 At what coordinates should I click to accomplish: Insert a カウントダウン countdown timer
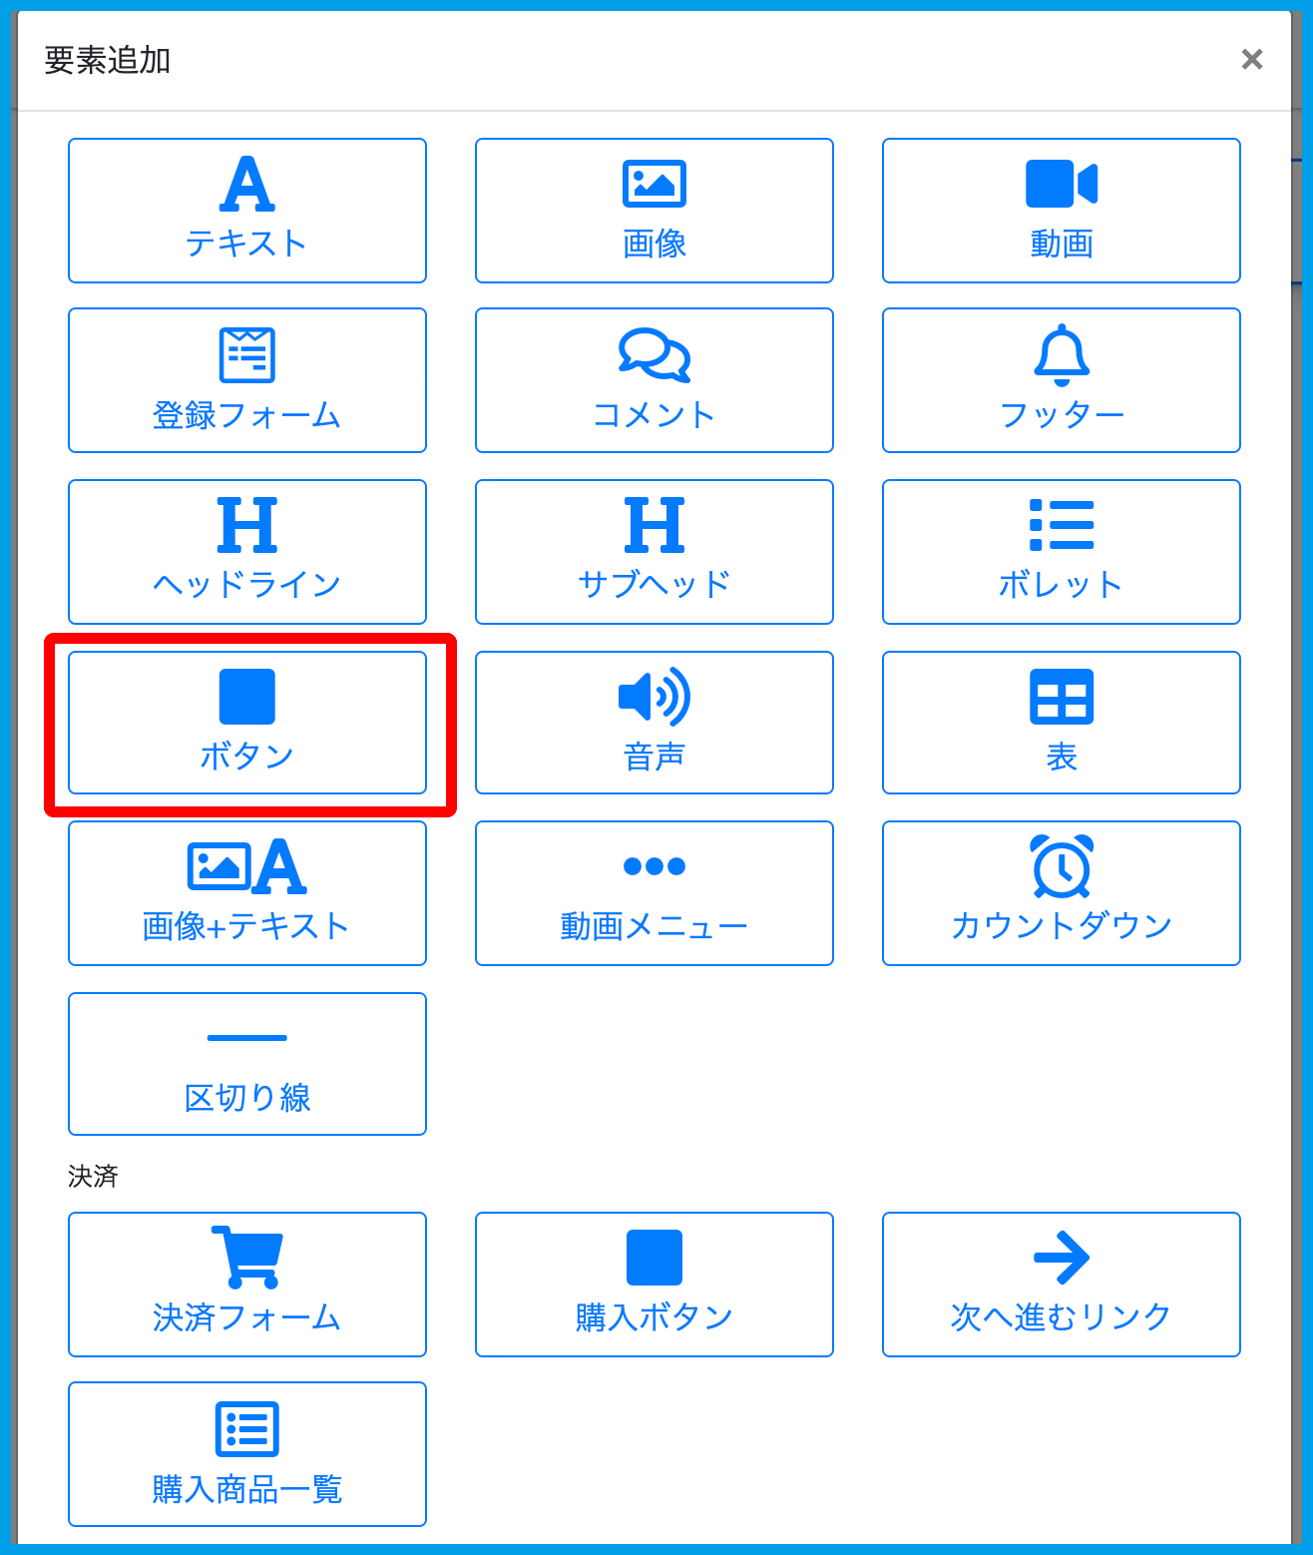click(1061, 893)
